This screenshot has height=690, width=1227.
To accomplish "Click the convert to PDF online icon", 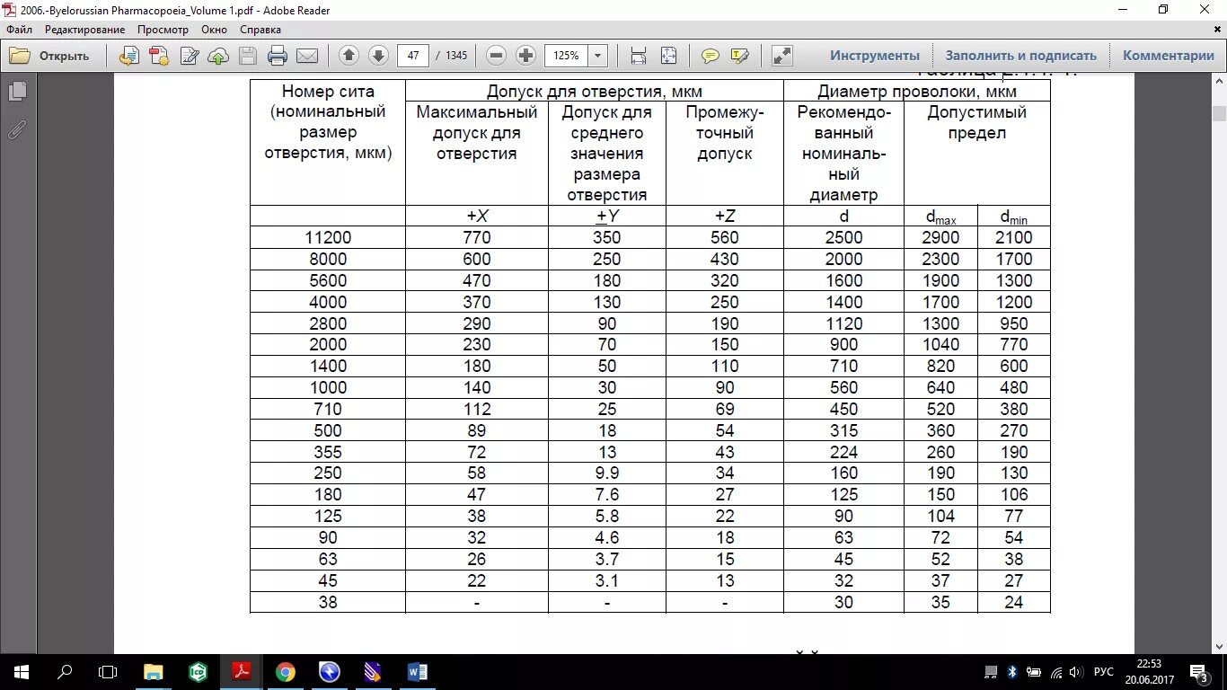I will point(129,56).
